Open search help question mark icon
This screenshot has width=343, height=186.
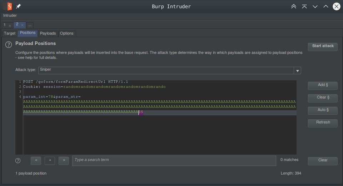[x=18, y=161]
